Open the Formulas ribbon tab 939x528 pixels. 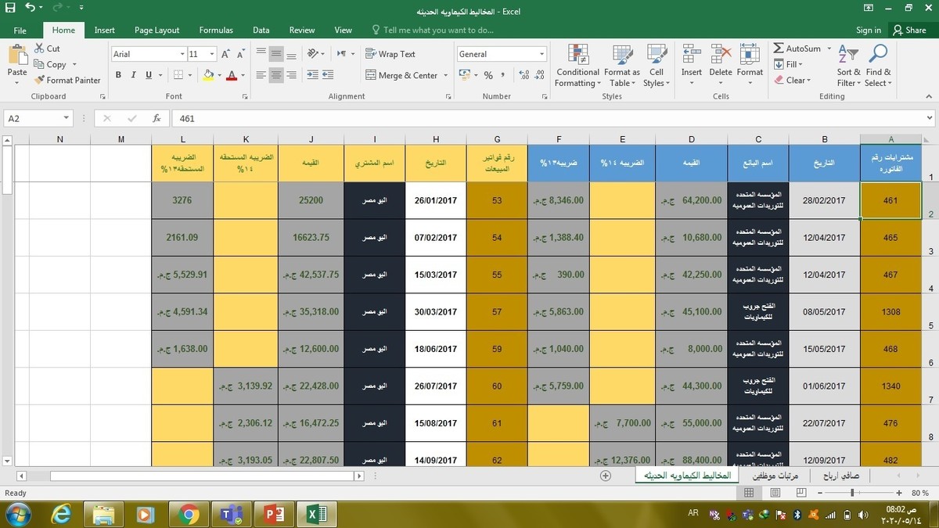[216, 30]
